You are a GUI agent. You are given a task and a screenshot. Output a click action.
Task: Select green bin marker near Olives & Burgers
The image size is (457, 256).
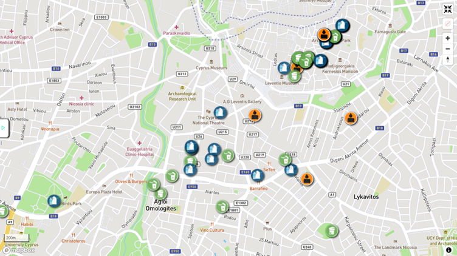coord(154,184)
